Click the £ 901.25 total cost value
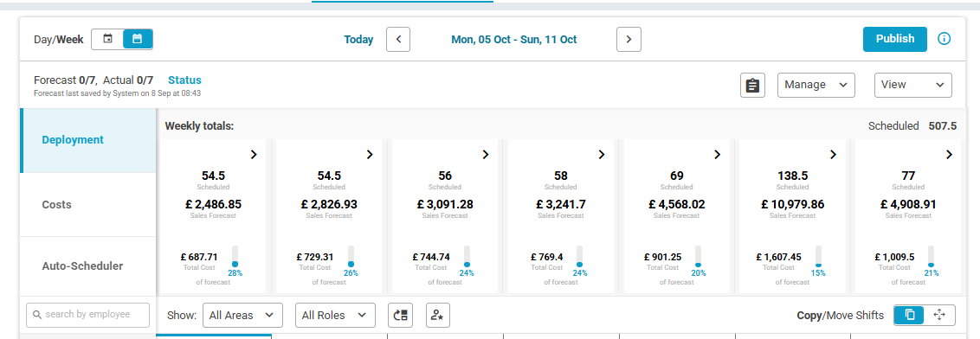Viewport: 980px width, 339px height. coord(662,257)
